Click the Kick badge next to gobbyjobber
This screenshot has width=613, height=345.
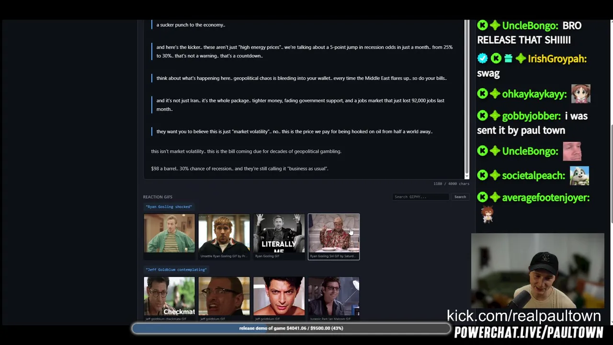click(482, 115)
